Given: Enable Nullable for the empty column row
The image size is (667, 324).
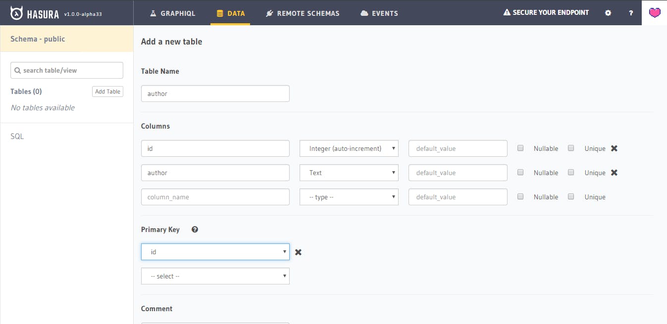Looking at the screenshot, I should (x=520, y=196).
